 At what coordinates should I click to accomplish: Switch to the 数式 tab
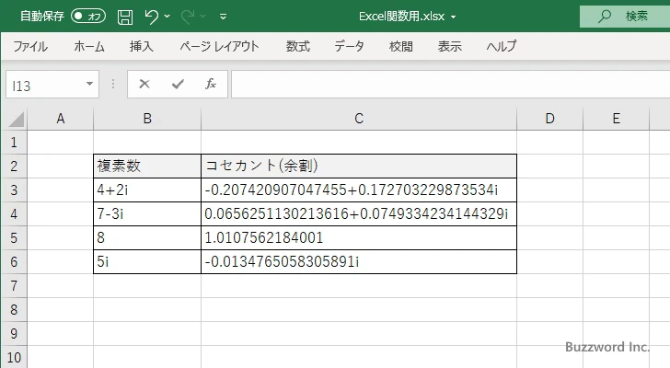[298, 46]
